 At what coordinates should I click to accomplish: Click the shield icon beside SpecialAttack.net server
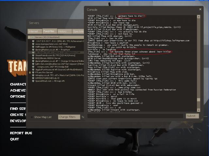(33, 81)
